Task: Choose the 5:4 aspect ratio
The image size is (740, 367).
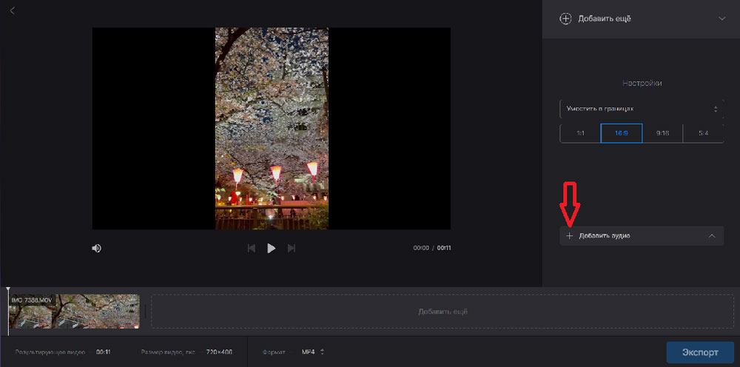Action: pos(703,133)
